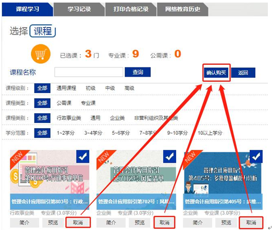Filter credits by 1~2学分

[x=66, y=133]
